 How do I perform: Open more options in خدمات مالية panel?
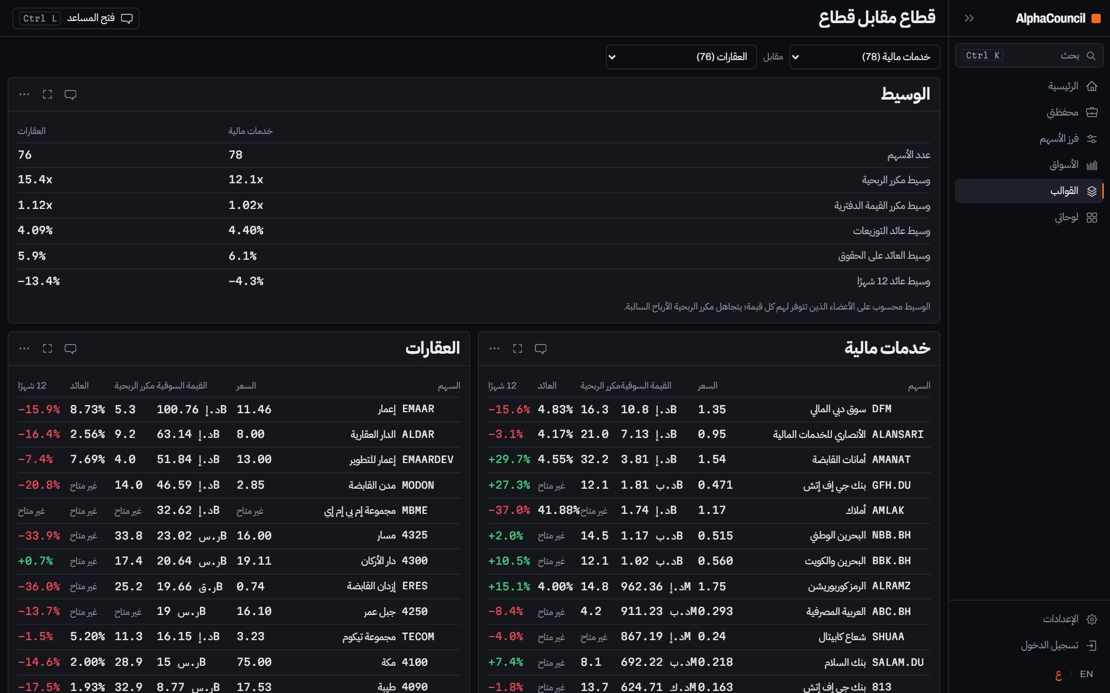(x=494, y=349)
